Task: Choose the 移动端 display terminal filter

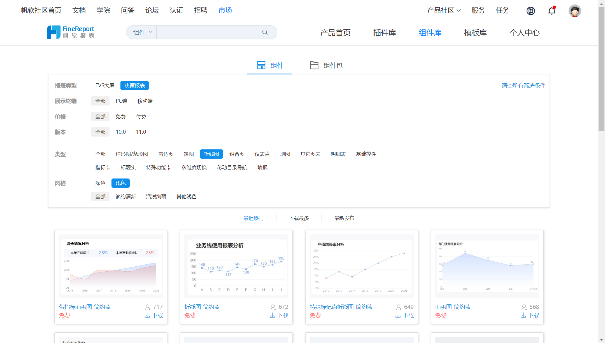Action: (145, 101)
